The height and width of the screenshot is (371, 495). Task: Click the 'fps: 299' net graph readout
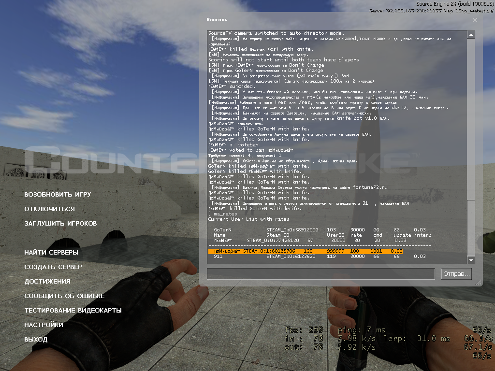pos(304,330)
